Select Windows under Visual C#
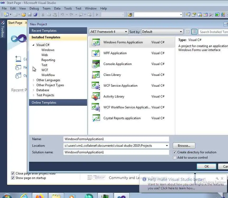Image resolution: width=228 pixels, height=198 pixels. (48, 50)
